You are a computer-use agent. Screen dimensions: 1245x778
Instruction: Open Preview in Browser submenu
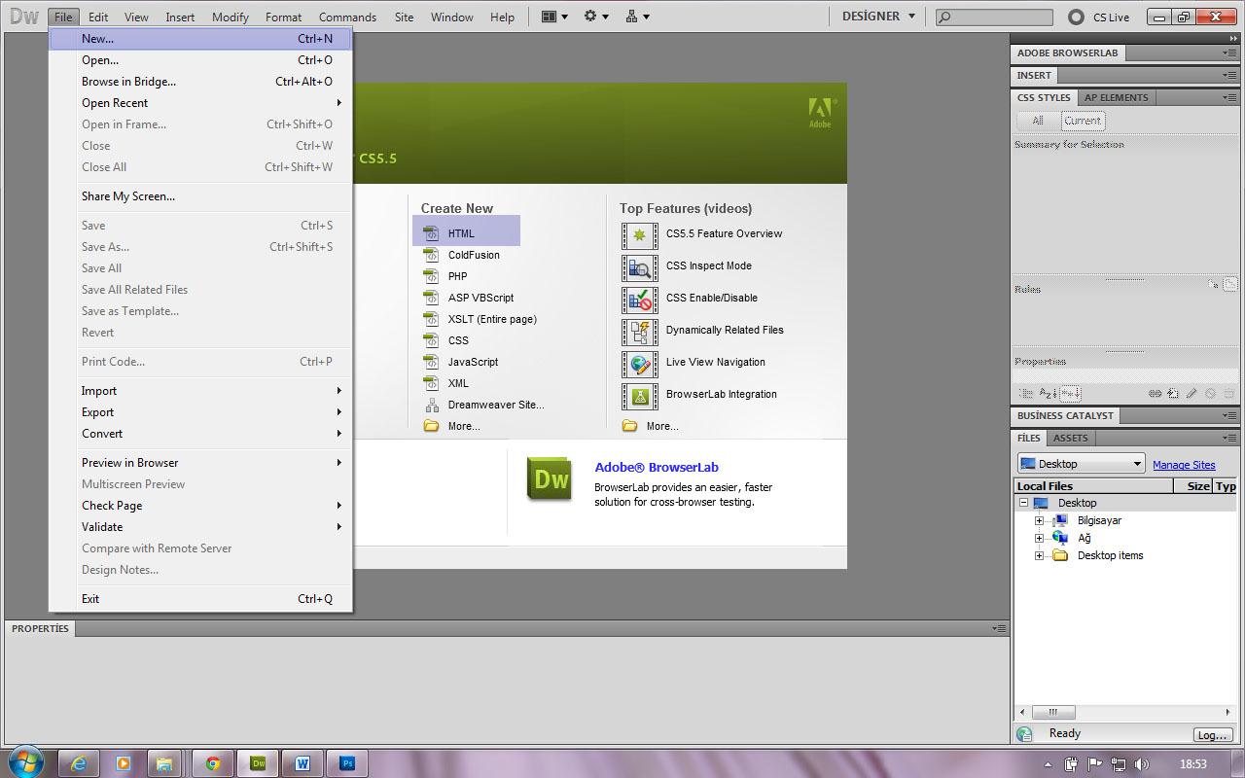point(200,463)
